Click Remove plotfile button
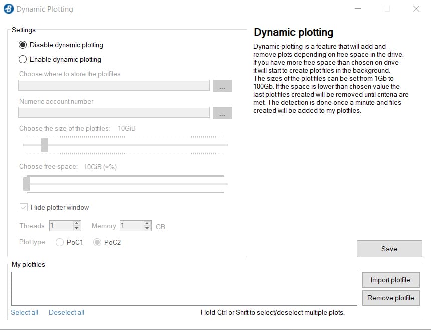431x330 pixels. click(390, 298)
